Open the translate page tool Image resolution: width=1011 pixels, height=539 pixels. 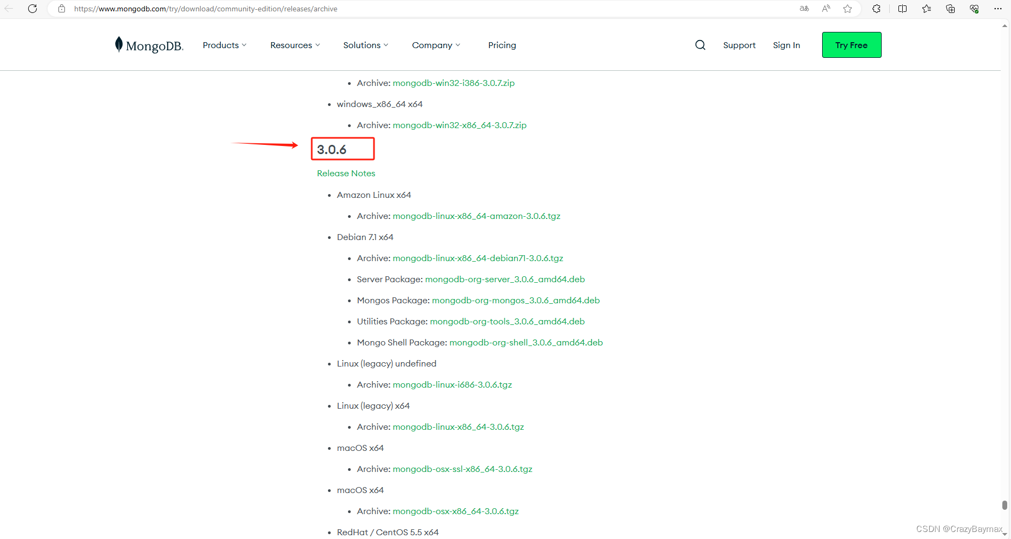pyautogui.click(x=804, y=9)
